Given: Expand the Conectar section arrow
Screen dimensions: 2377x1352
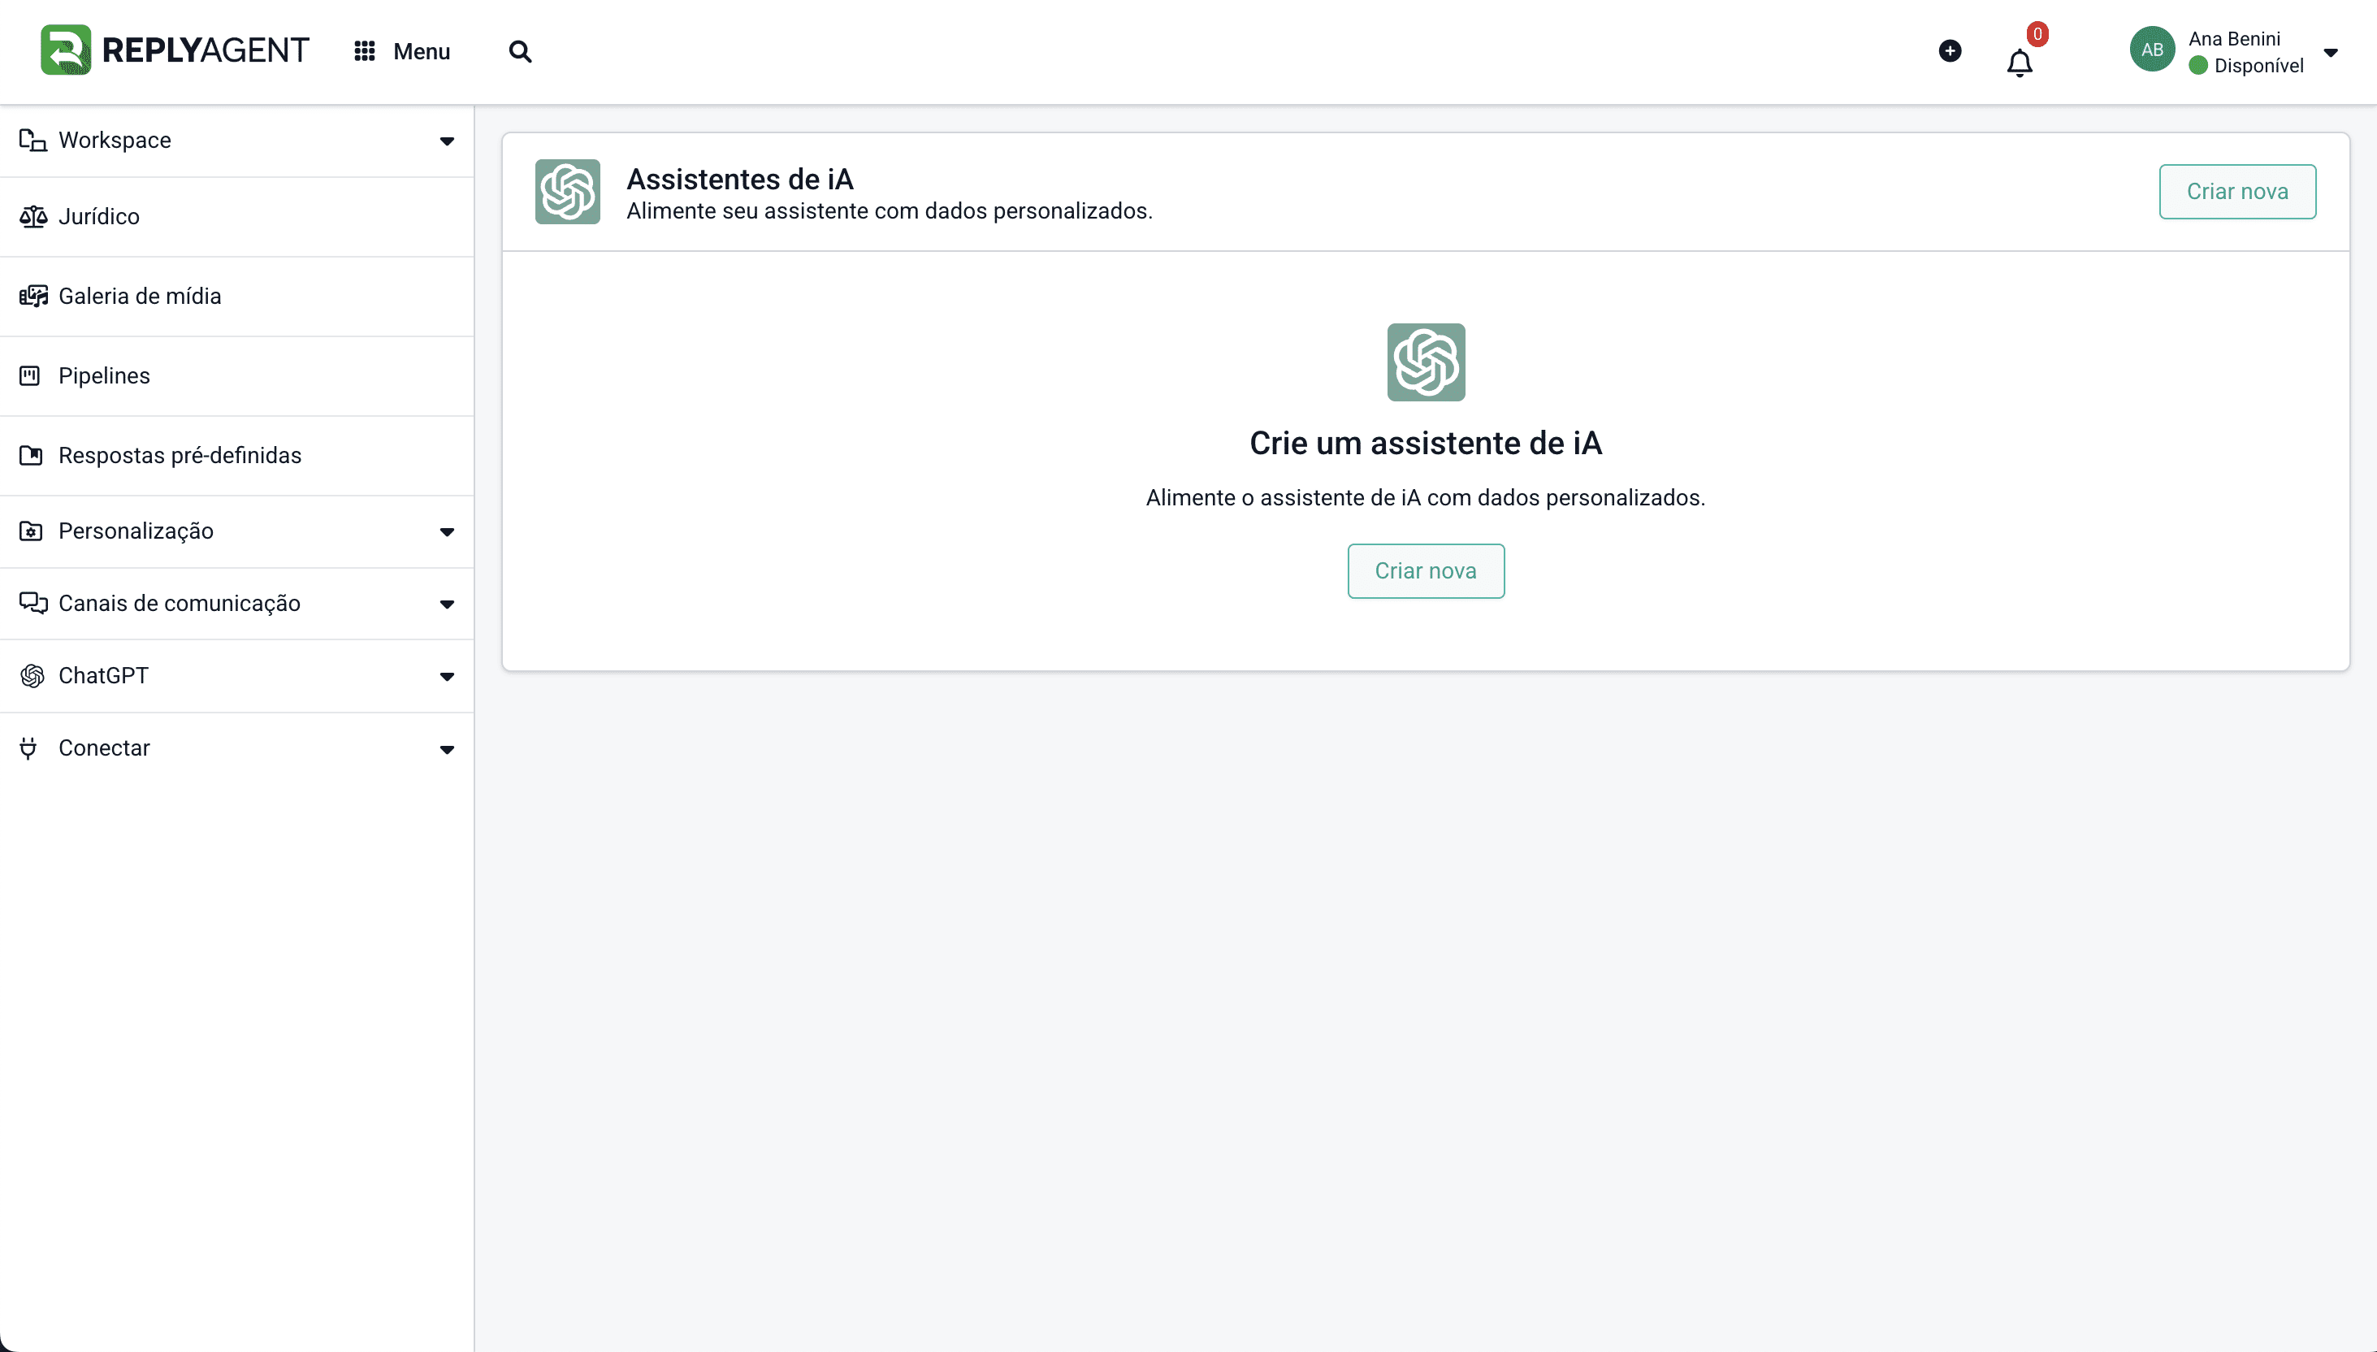Looking at the screenshot, I should (448, 749).
